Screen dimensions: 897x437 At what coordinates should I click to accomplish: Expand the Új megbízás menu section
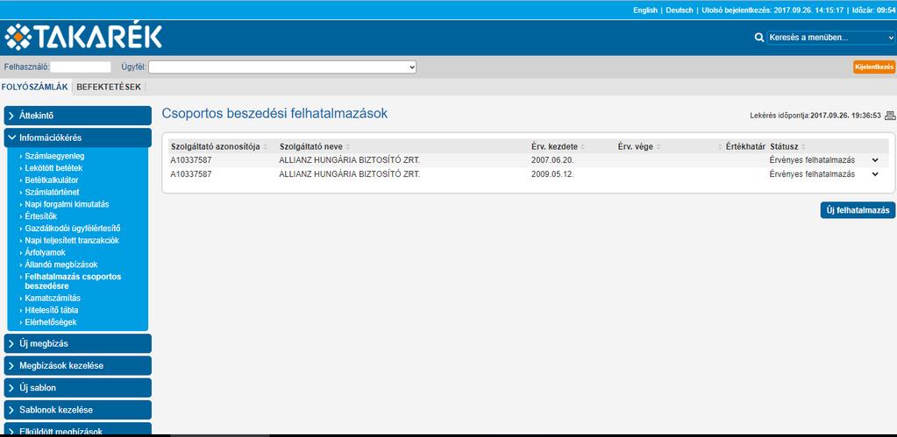78,343
